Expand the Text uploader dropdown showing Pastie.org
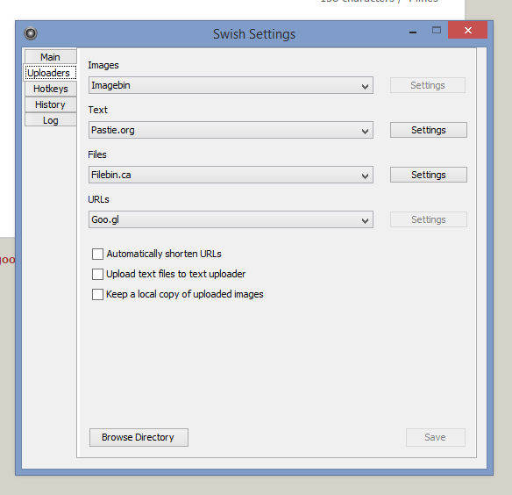This screenshot has height=495, width=512. coord(231,130)
